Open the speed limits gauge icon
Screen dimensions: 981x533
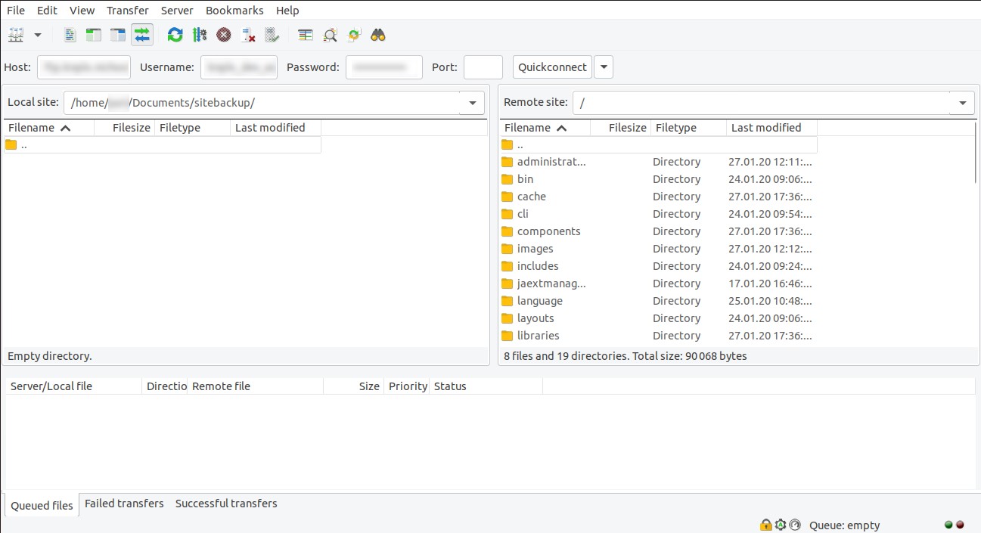794,525
